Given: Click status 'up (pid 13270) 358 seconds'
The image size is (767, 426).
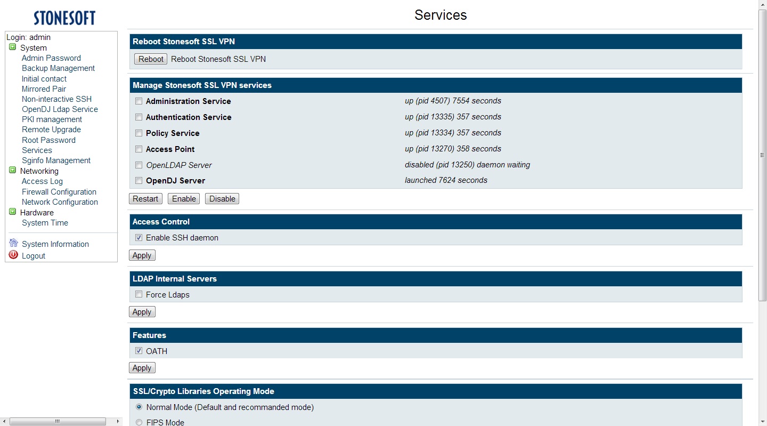Looking at the screenshot, I should click(x=453, y=149).
